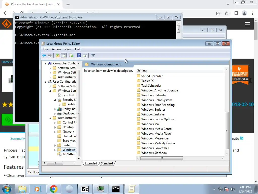Screen dimensions: 258x194
Task: Open the Process Hacker monitor taskbar icon
Action: coord(100,189)
